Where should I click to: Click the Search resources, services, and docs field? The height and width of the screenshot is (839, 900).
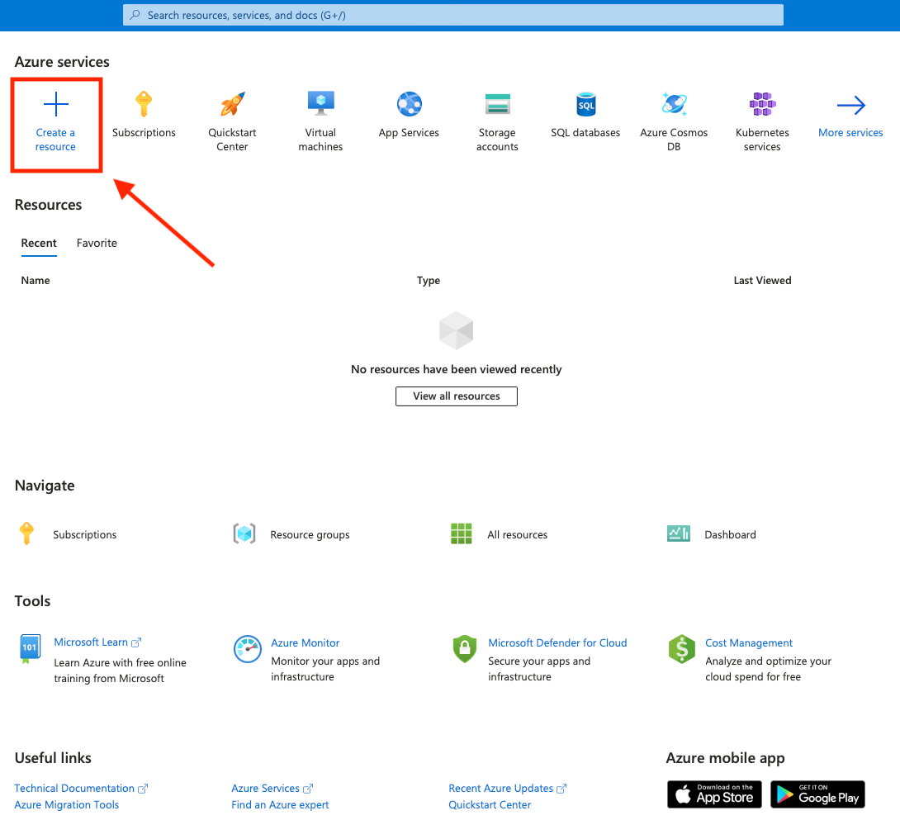click(x=452, y=15)
